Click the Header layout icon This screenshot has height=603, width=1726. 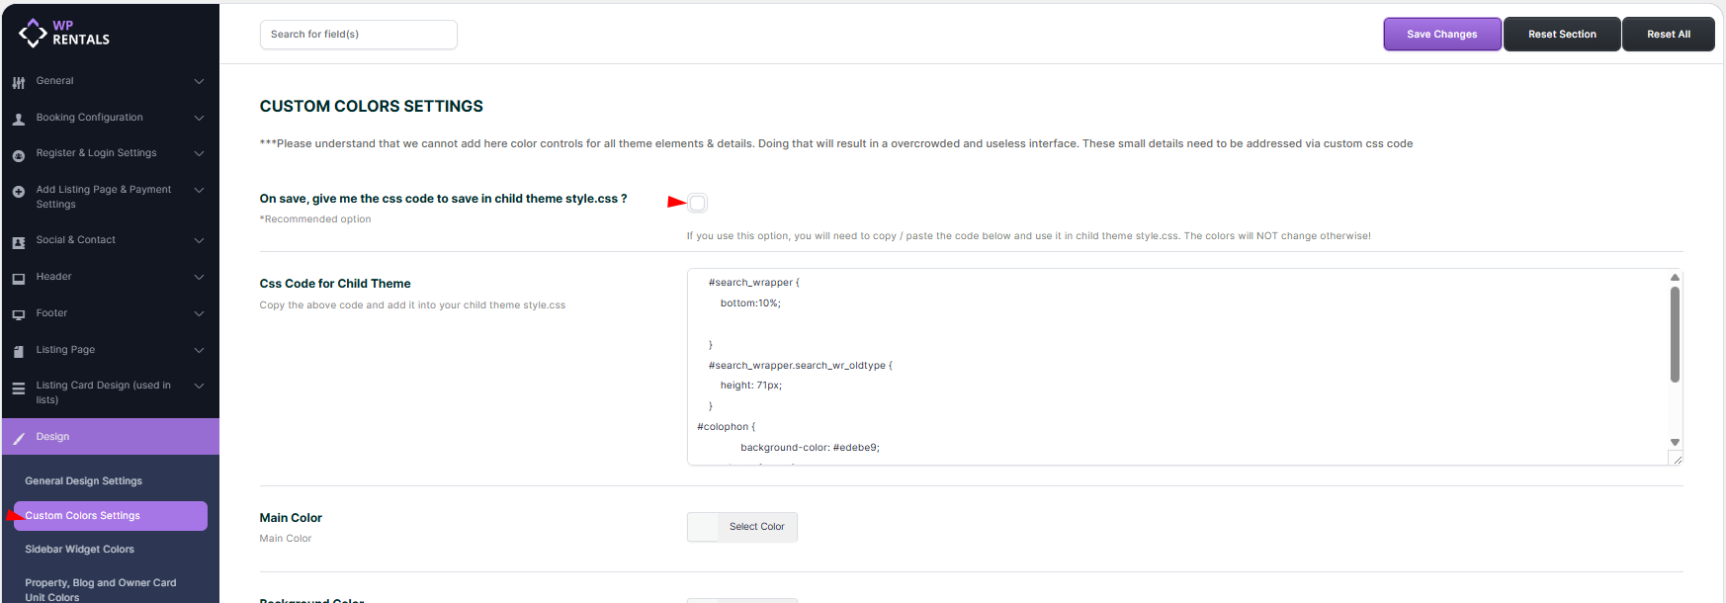18,279
